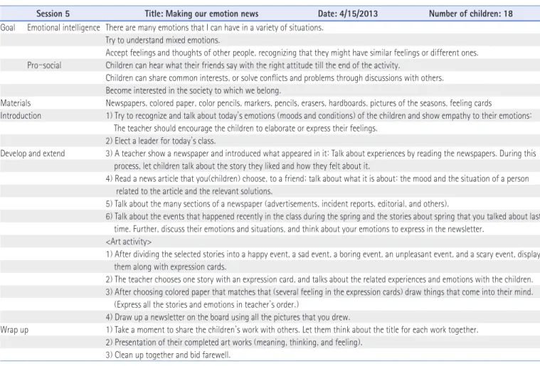540x366 pixels.
Task: Click '4) Draw up a newsletter on the board' line
Action: (x=228, y=317)
